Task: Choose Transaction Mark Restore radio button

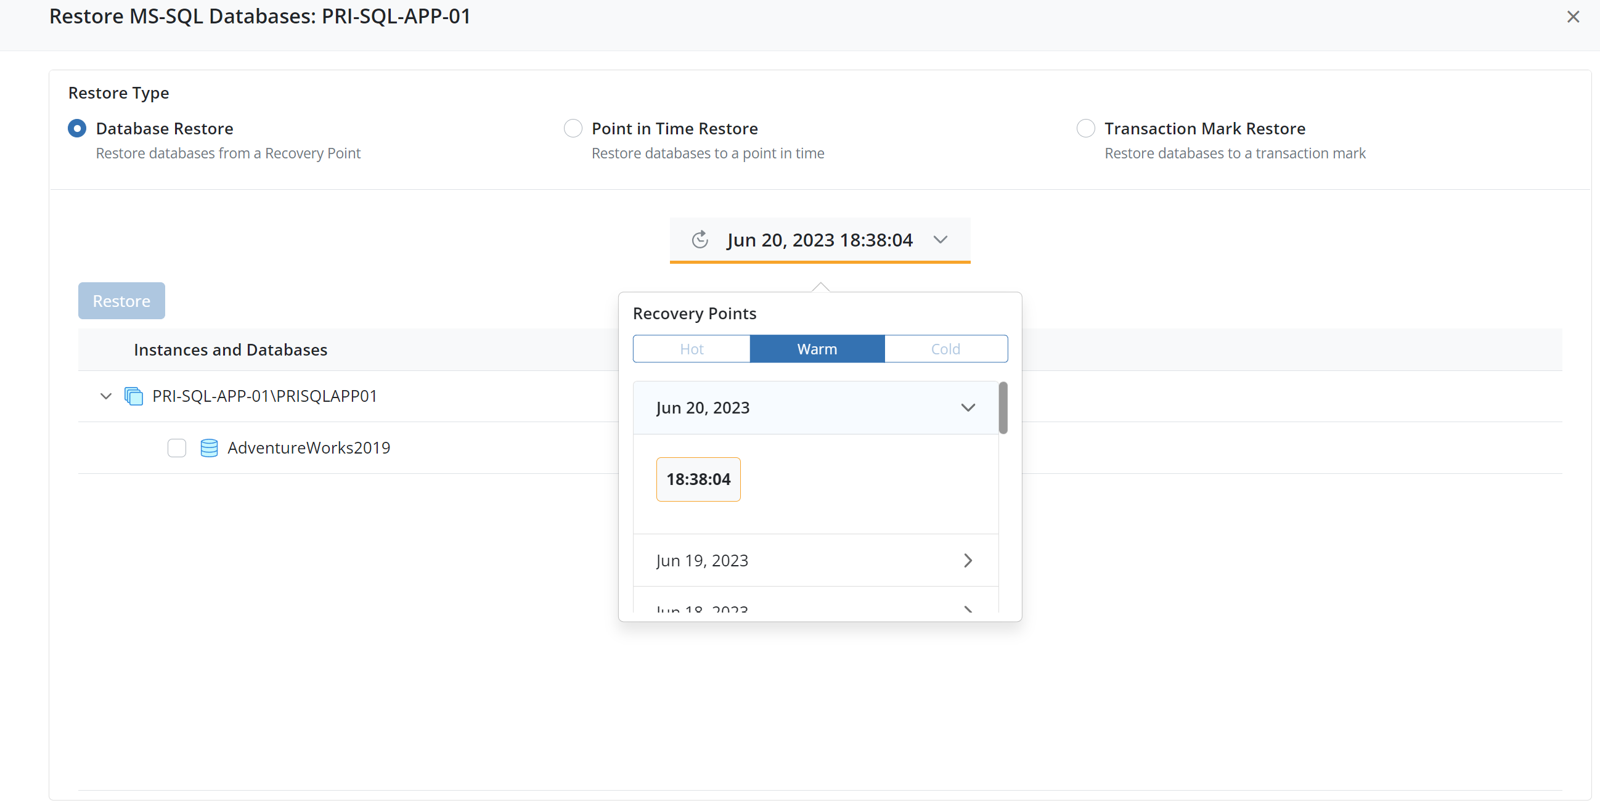Action: (1085, 129)
